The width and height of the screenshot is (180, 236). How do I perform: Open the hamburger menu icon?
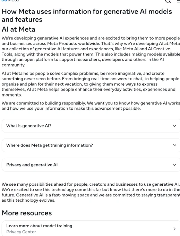click(x=178, y=1)
